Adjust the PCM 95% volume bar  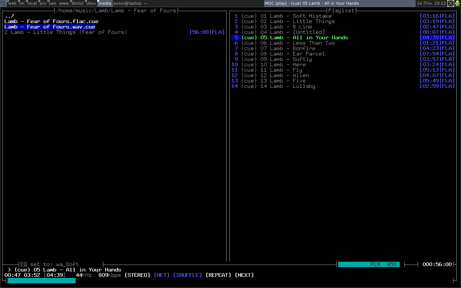pyautogui.click(x=369, y=264)
